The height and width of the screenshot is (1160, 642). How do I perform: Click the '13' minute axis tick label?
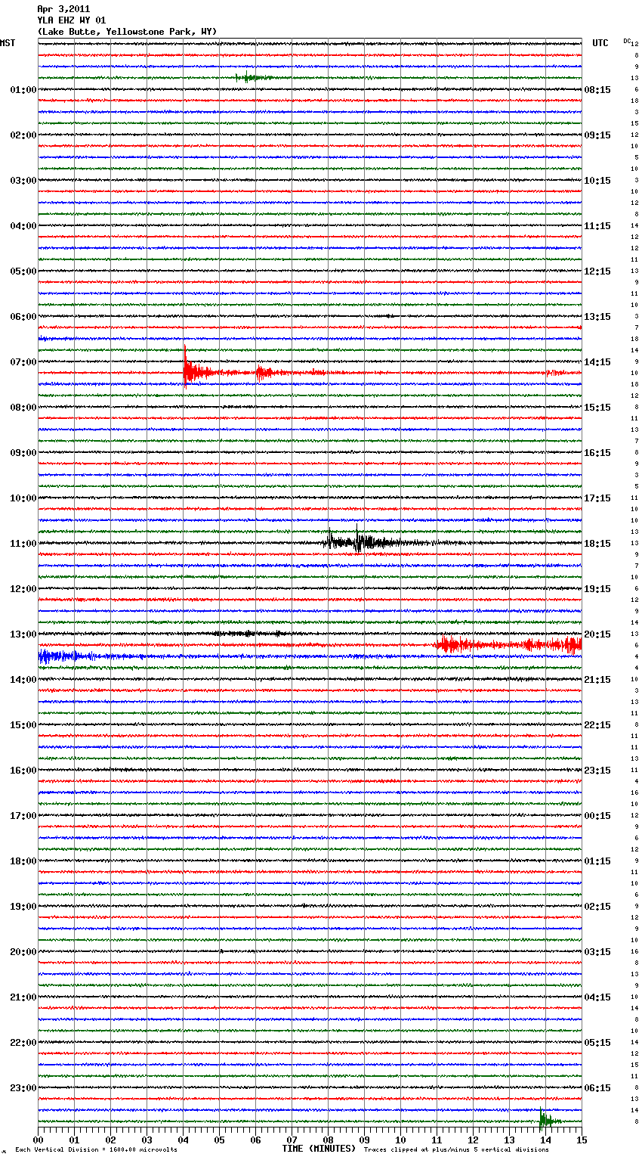coord(510,1140)
